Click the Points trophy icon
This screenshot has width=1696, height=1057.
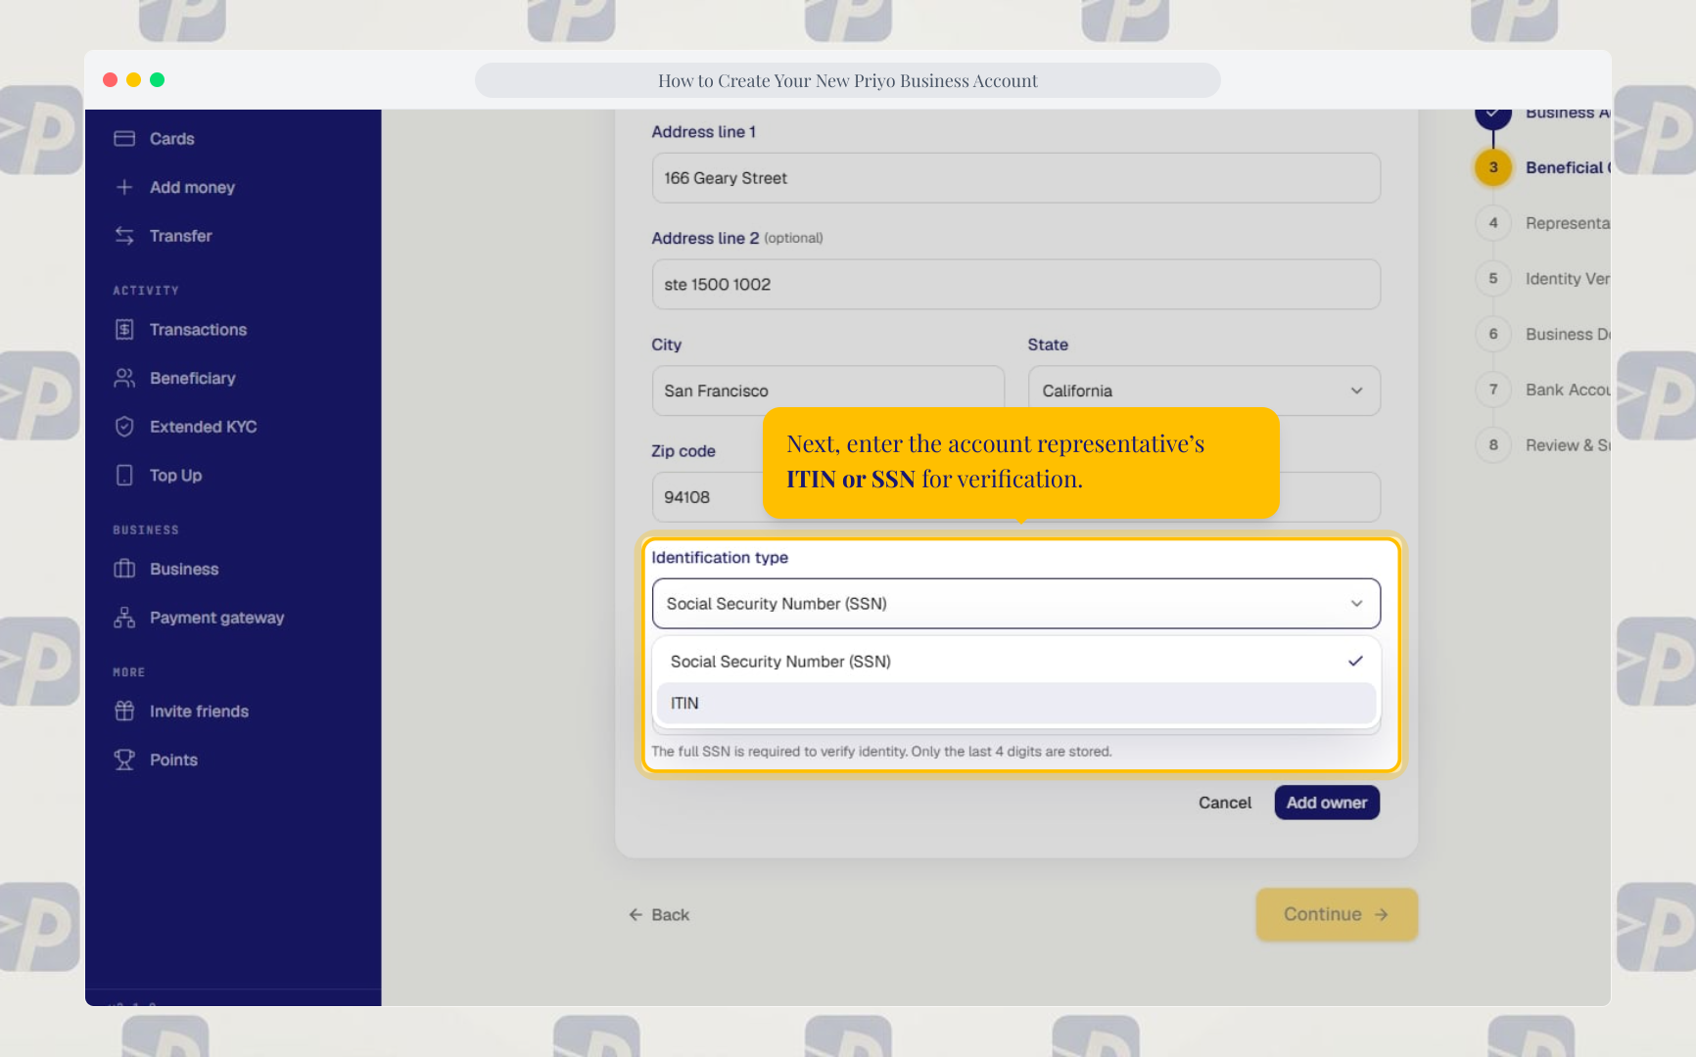(x=124, y=759)
